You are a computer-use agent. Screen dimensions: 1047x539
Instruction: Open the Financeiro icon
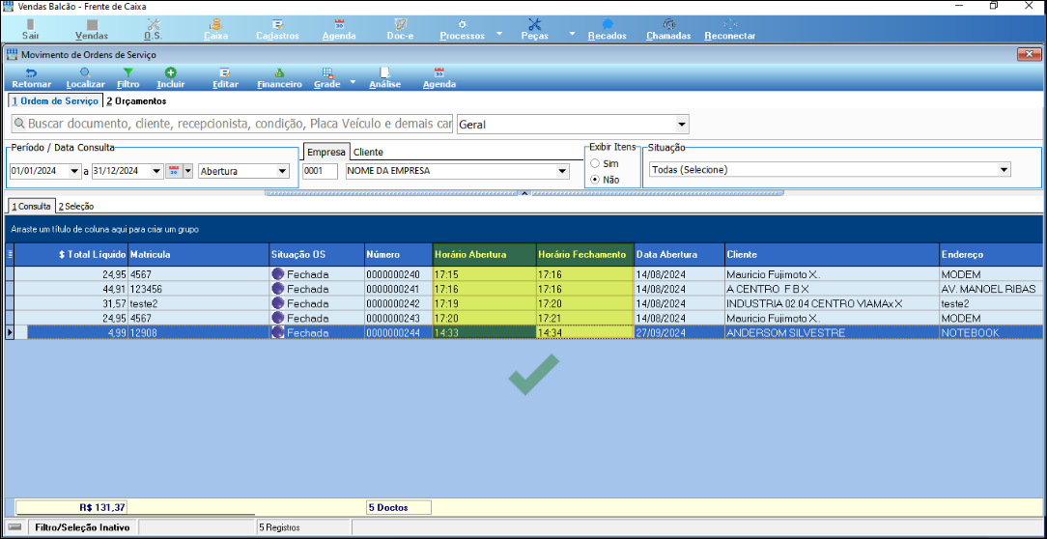pyautogui.click(x=280, y=78)
